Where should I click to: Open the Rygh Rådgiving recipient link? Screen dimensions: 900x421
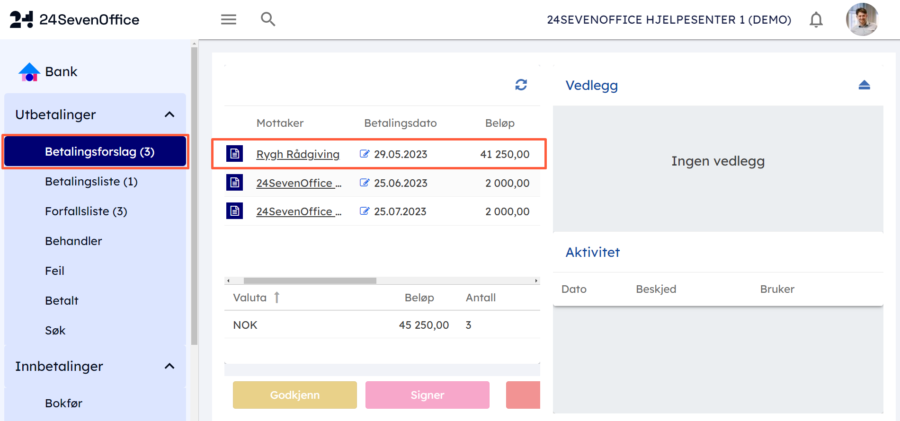point(298,154)
